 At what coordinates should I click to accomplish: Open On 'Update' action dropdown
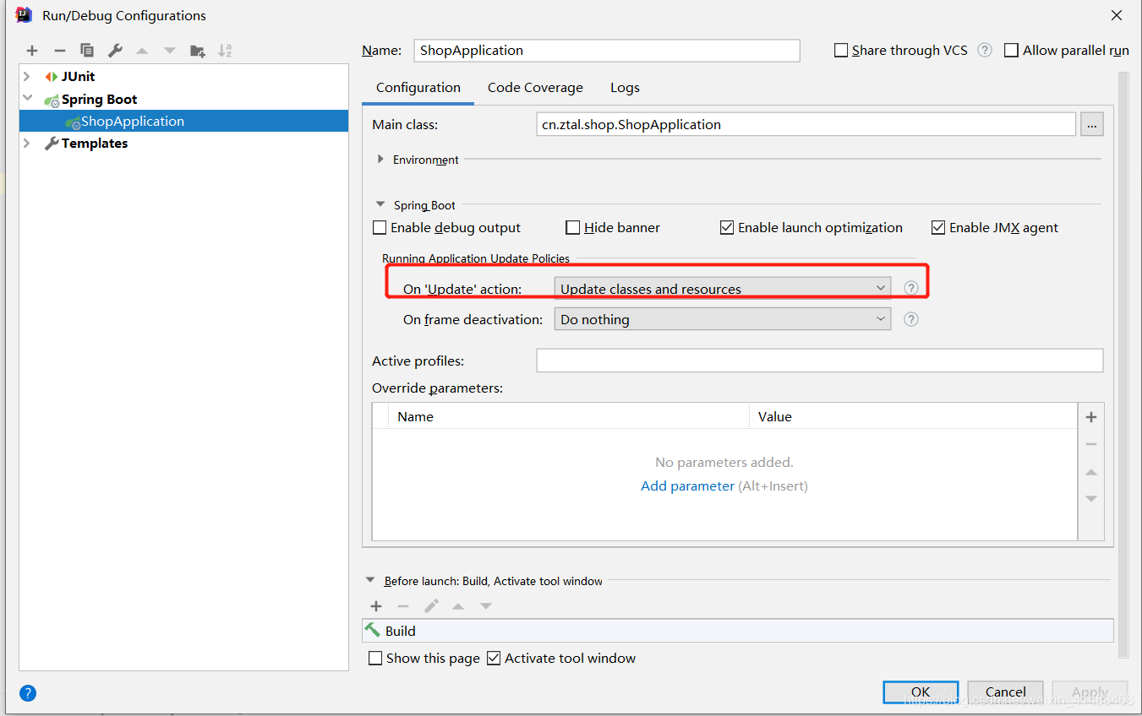click(x=722, y=288)
